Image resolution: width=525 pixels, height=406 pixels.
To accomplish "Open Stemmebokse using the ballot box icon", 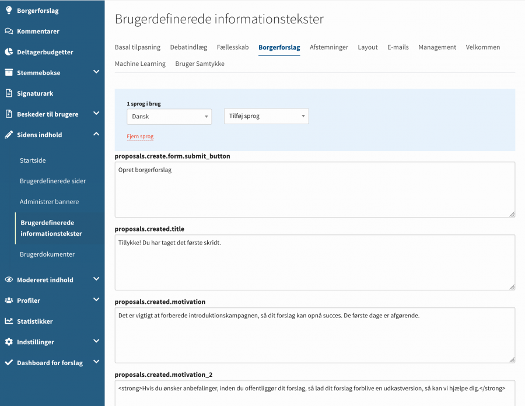I will (x=8, y=72).
